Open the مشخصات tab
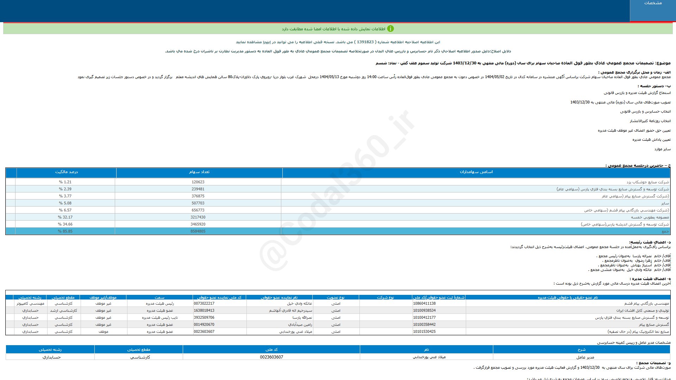This screenshot has width=676, height=380. coord(653,11)
